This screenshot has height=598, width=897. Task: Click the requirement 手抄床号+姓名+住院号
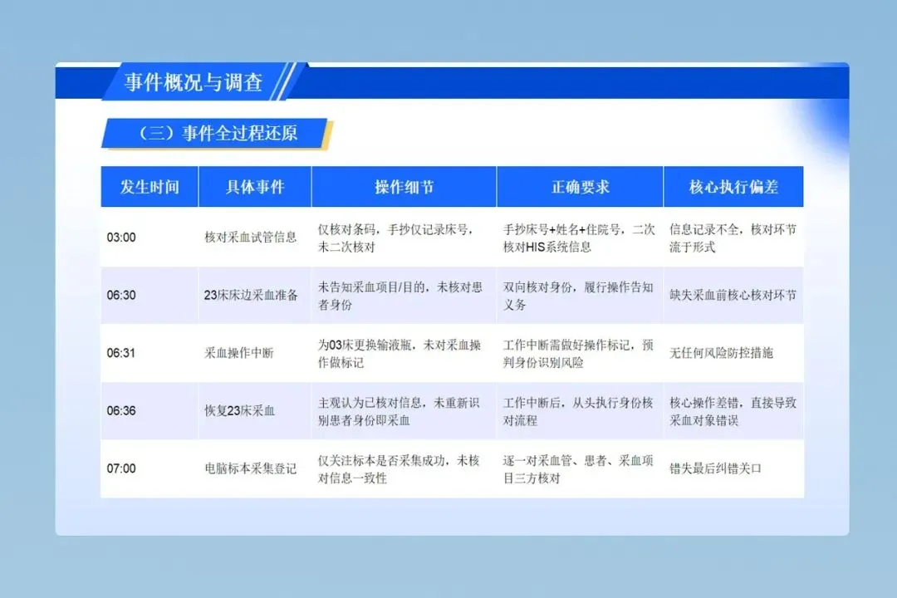pos(561,229)
